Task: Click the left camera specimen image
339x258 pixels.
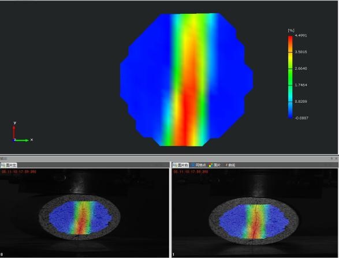Action: click(x=79, y=217)
